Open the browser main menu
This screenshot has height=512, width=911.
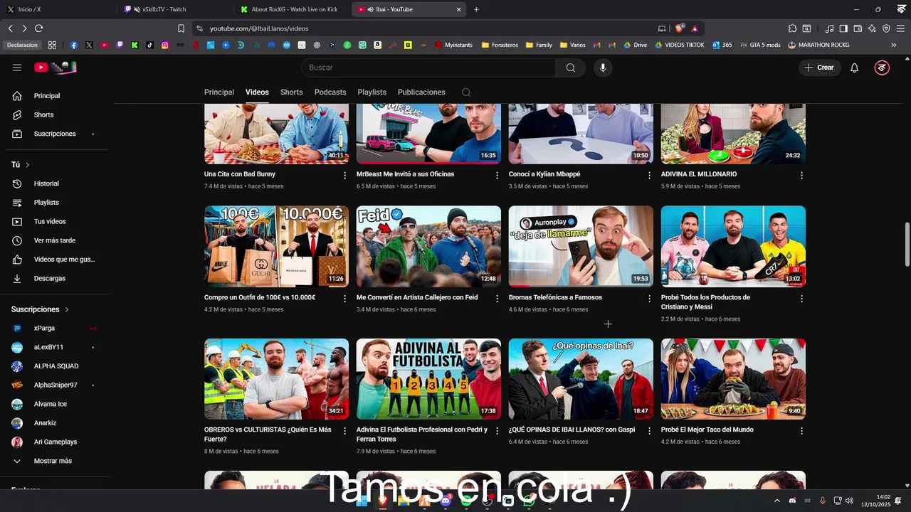point(900,28)
